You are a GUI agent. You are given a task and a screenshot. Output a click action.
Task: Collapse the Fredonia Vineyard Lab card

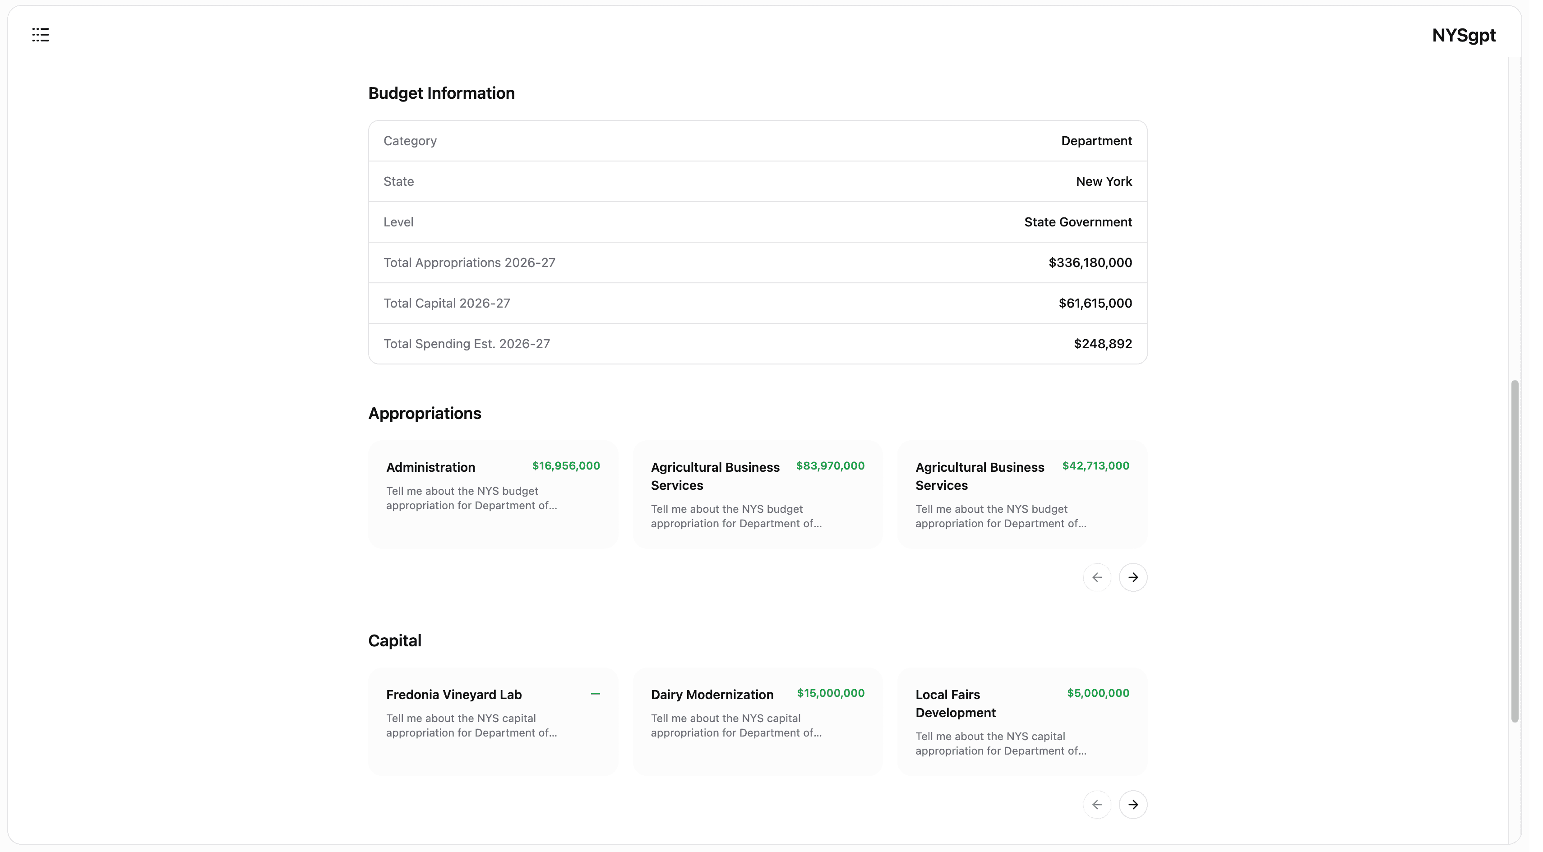click(x=596, y=693)
